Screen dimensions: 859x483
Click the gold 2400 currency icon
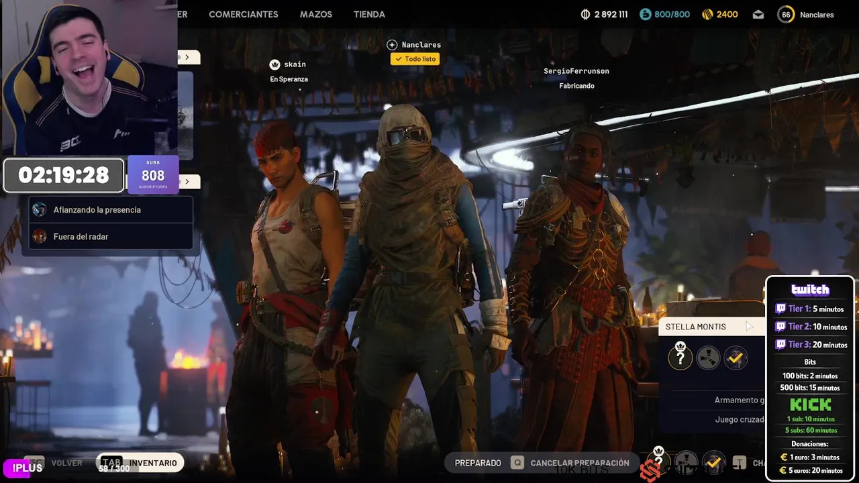point(707,14)
